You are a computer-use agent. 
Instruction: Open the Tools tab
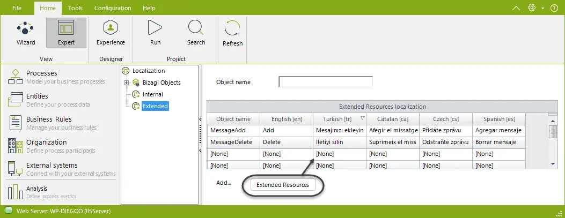click(x=75, y=8)
